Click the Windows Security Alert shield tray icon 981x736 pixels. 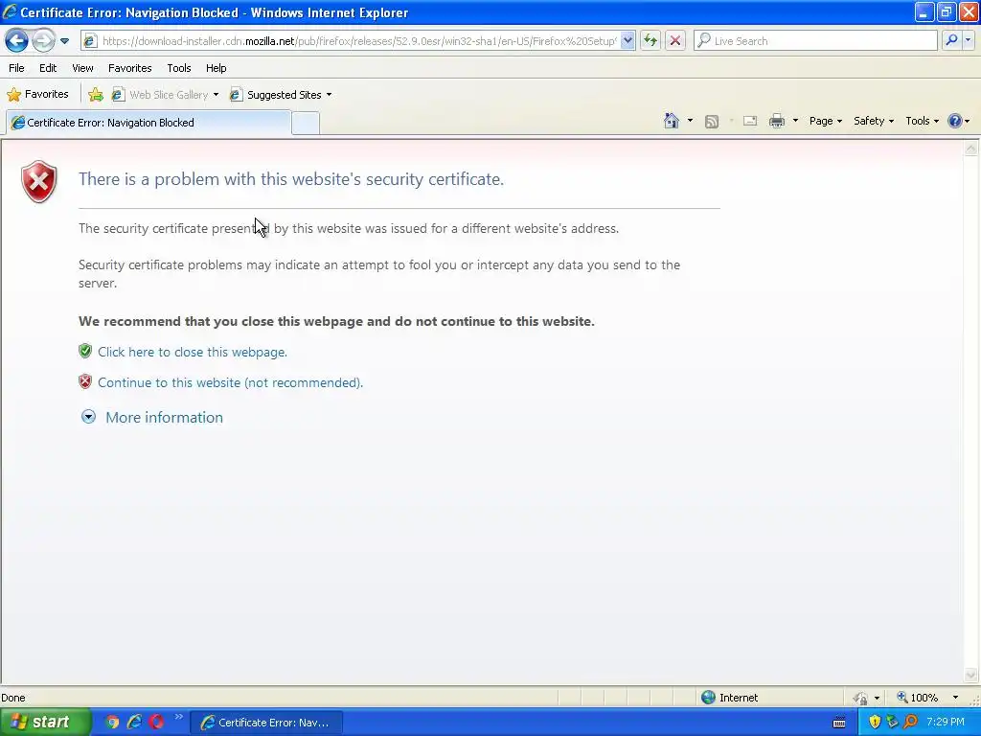click(x=875, y=723)
